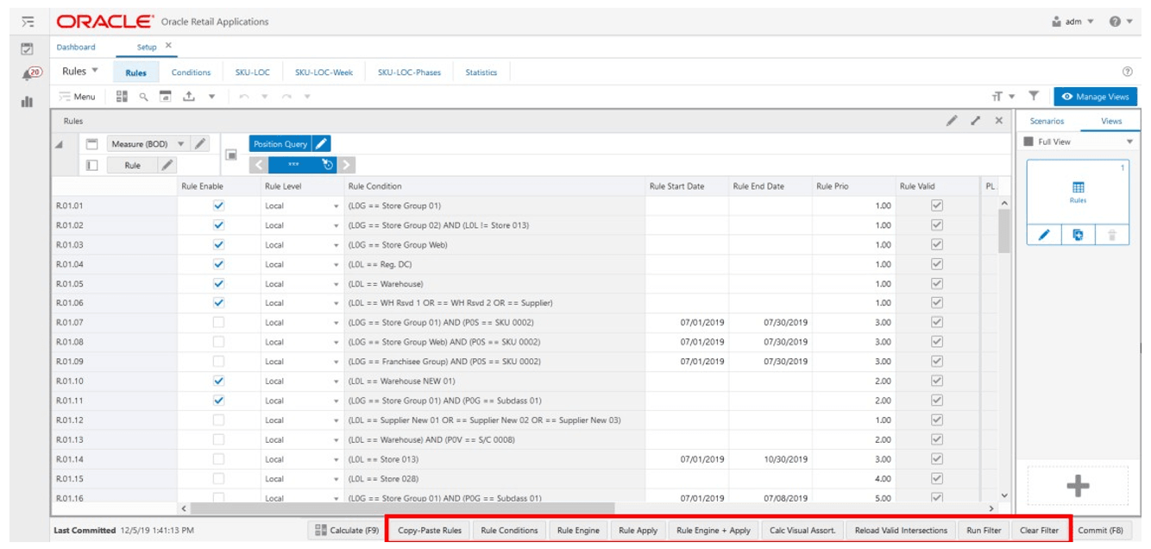The width and height of the screenshot is (1151, 549).
Task: Click the duplicate view icon under Rules thumbnail
Action: [x=1078, y=235]
